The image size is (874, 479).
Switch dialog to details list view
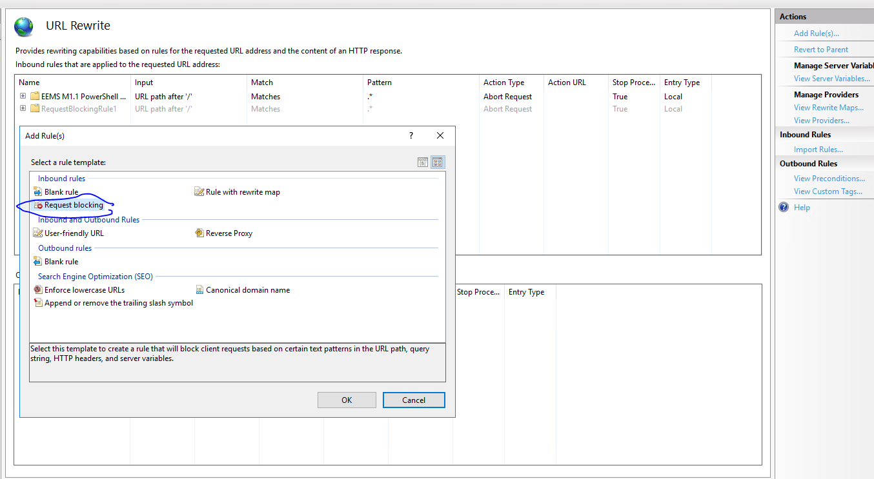(423, 162)
